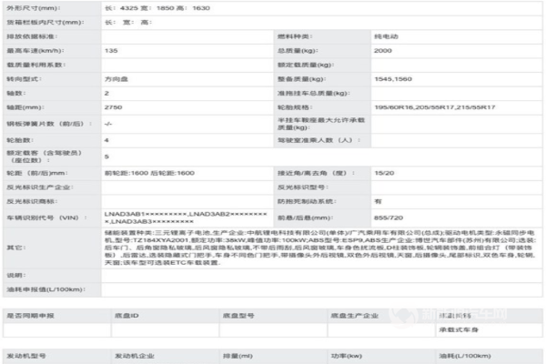Click the 半挂车鞍座最大允许承载质量 label

pyautogui.click(x=321, y=124)
